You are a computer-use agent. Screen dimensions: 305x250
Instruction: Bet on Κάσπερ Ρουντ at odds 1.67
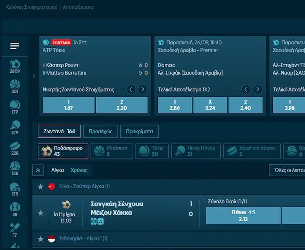[x=68, y=105]
